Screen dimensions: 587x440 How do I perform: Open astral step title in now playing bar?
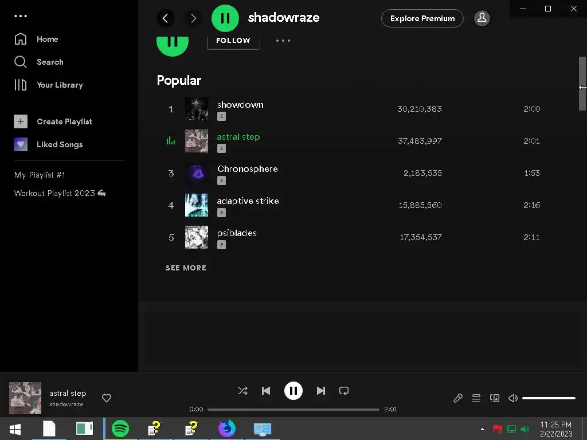point(68,393)
